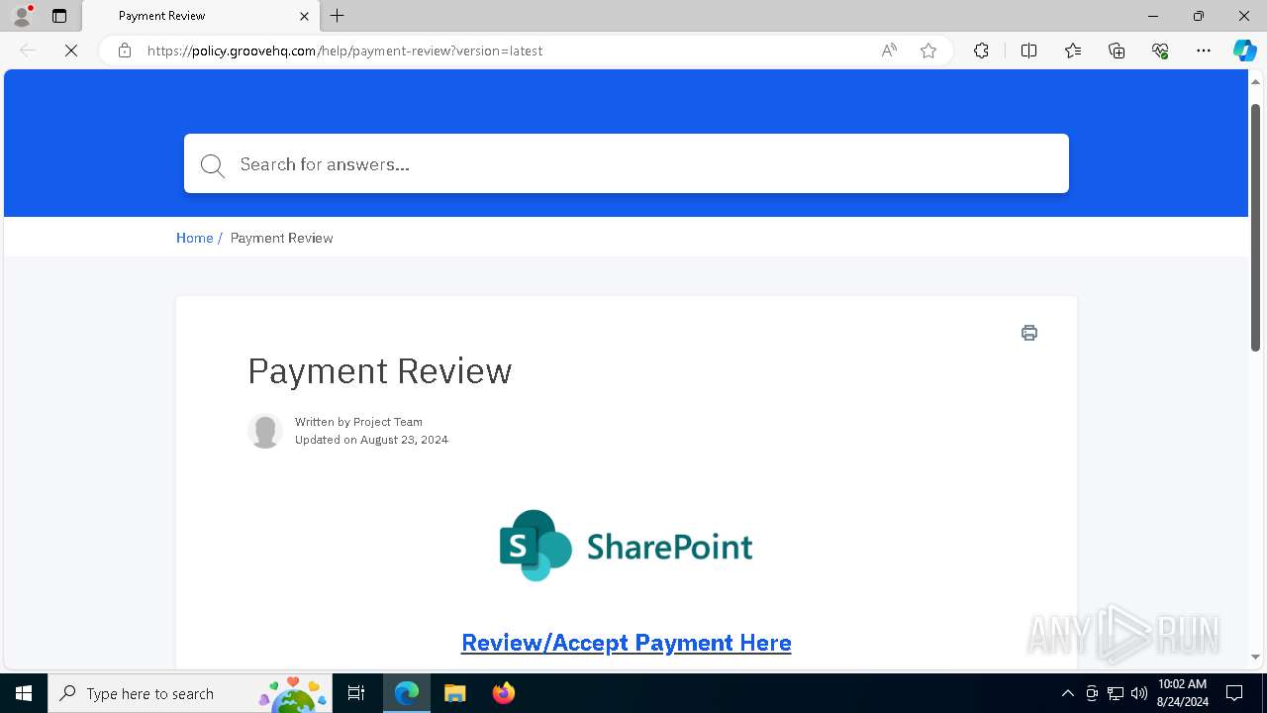Click the scroll up arrow
The height and width of the screenshot is (713, 1267).
click(1255, 81)
